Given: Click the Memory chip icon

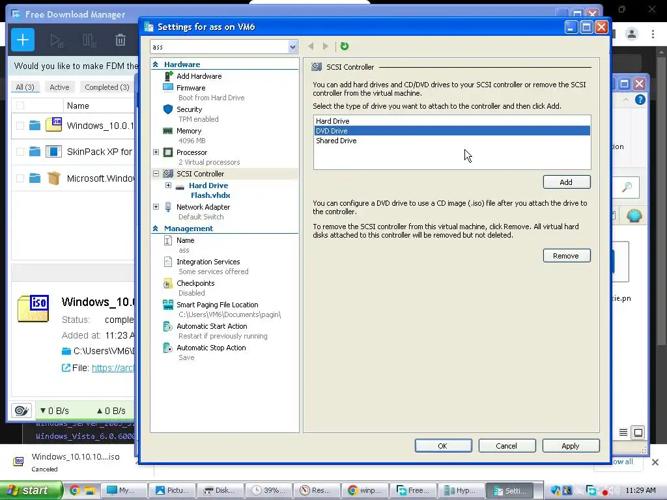Looking at the screenshot, I should [x=168, y=131].
